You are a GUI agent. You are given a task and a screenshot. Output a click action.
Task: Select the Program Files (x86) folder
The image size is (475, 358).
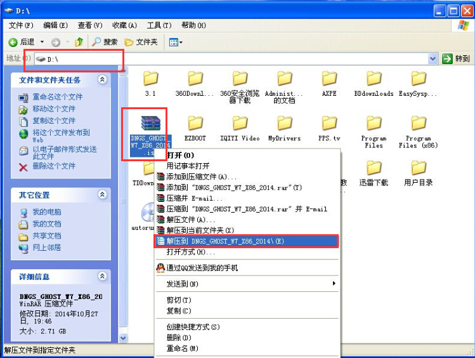[x=419, y=132]
